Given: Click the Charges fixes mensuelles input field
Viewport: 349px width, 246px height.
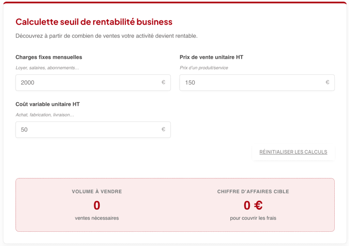Looking at the screenshot, I should pos(93,82).
